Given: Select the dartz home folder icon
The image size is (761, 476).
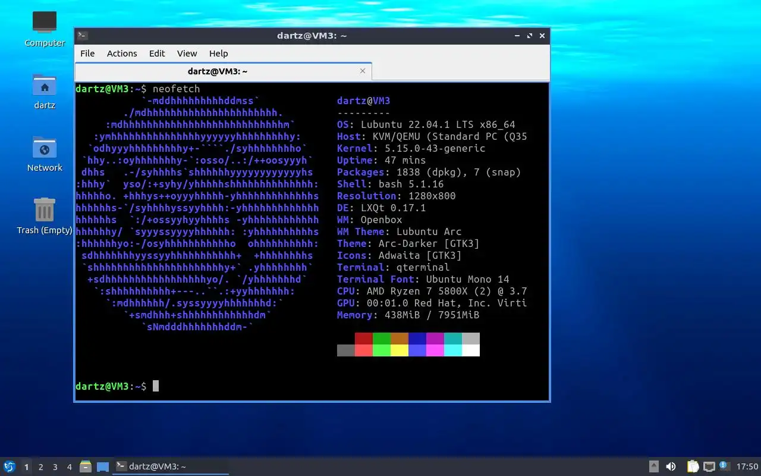Looking at the screenshot, I should pos(45,92).
